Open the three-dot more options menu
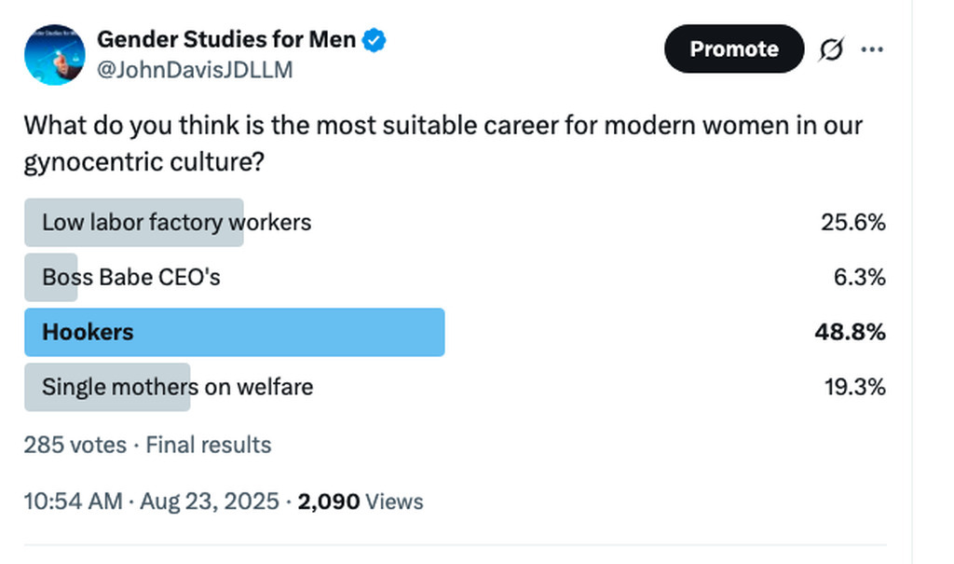The width and height of the screenshot is (954, 564). coord(872,49)
